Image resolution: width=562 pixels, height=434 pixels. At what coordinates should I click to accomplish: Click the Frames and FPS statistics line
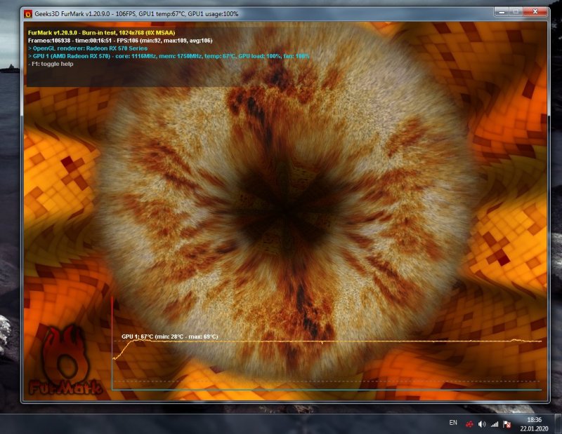tap(119, 41)
